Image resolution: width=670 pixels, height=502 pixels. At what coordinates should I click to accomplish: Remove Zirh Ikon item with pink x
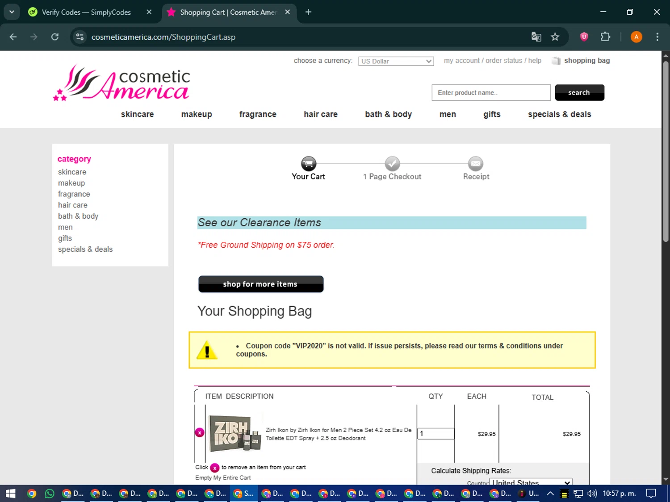200,432
